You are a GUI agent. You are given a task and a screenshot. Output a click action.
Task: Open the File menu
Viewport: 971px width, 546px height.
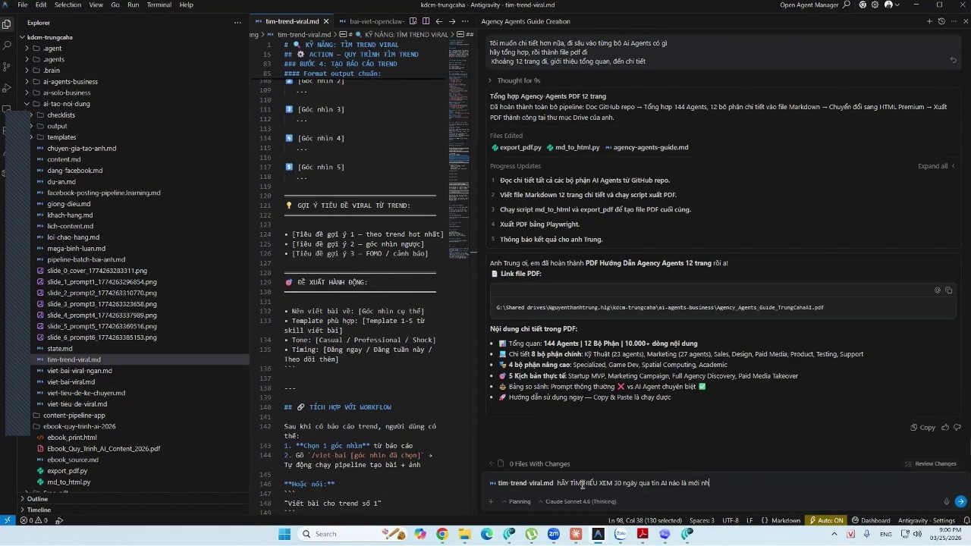(23, 5)
